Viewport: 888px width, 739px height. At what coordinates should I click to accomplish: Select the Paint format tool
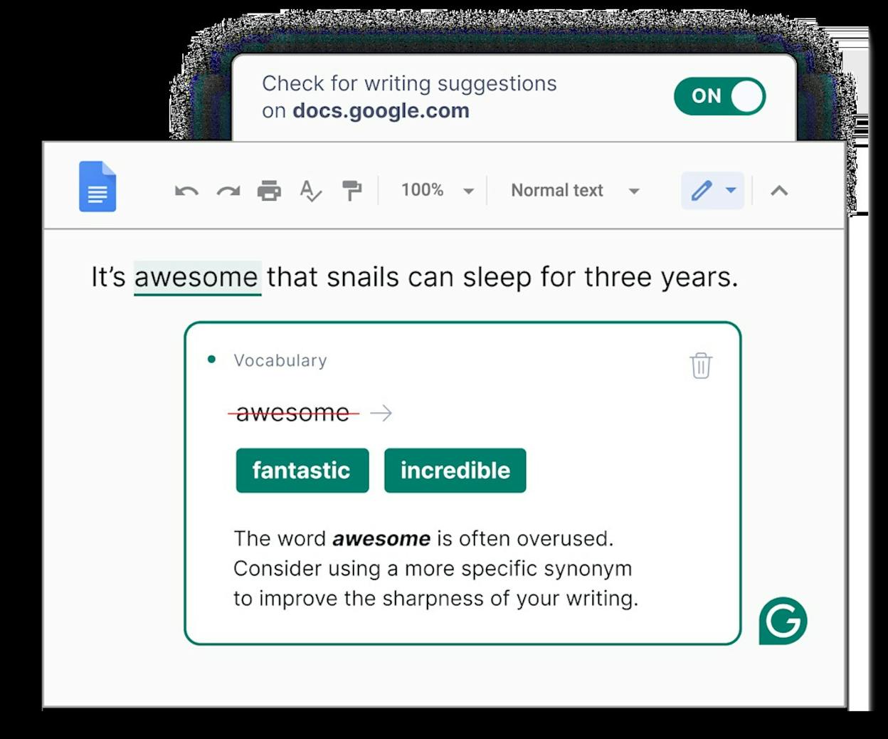[351, 191]
